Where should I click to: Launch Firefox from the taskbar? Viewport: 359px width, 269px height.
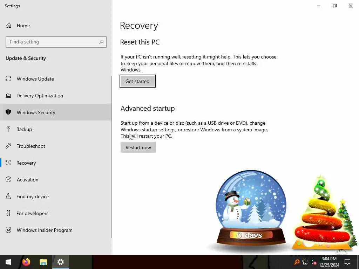pos(26,262)
